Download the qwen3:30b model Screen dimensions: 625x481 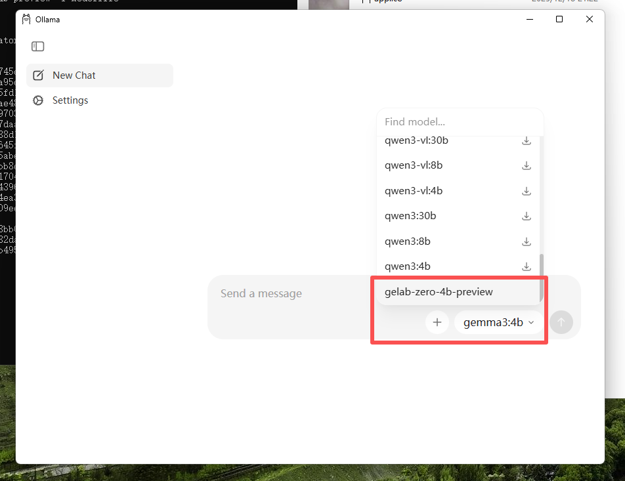(x=527, y=216)
